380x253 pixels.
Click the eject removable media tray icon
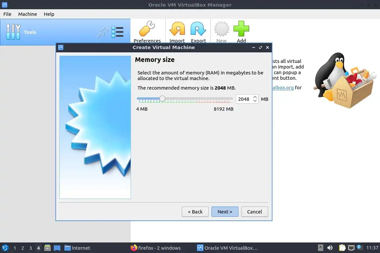coord(320,248)
